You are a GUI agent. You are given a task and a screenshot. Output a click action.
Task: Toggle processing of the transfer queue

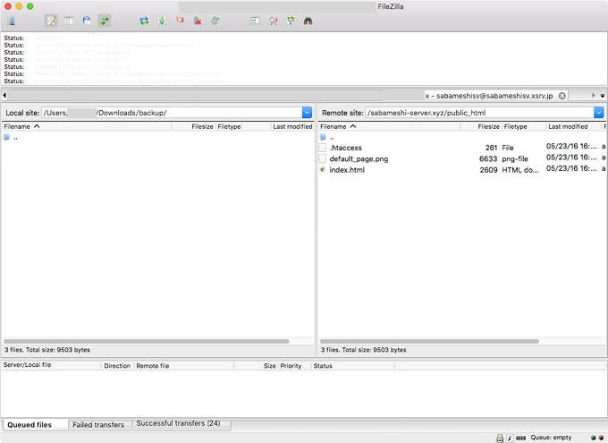(x=162, y=21)
